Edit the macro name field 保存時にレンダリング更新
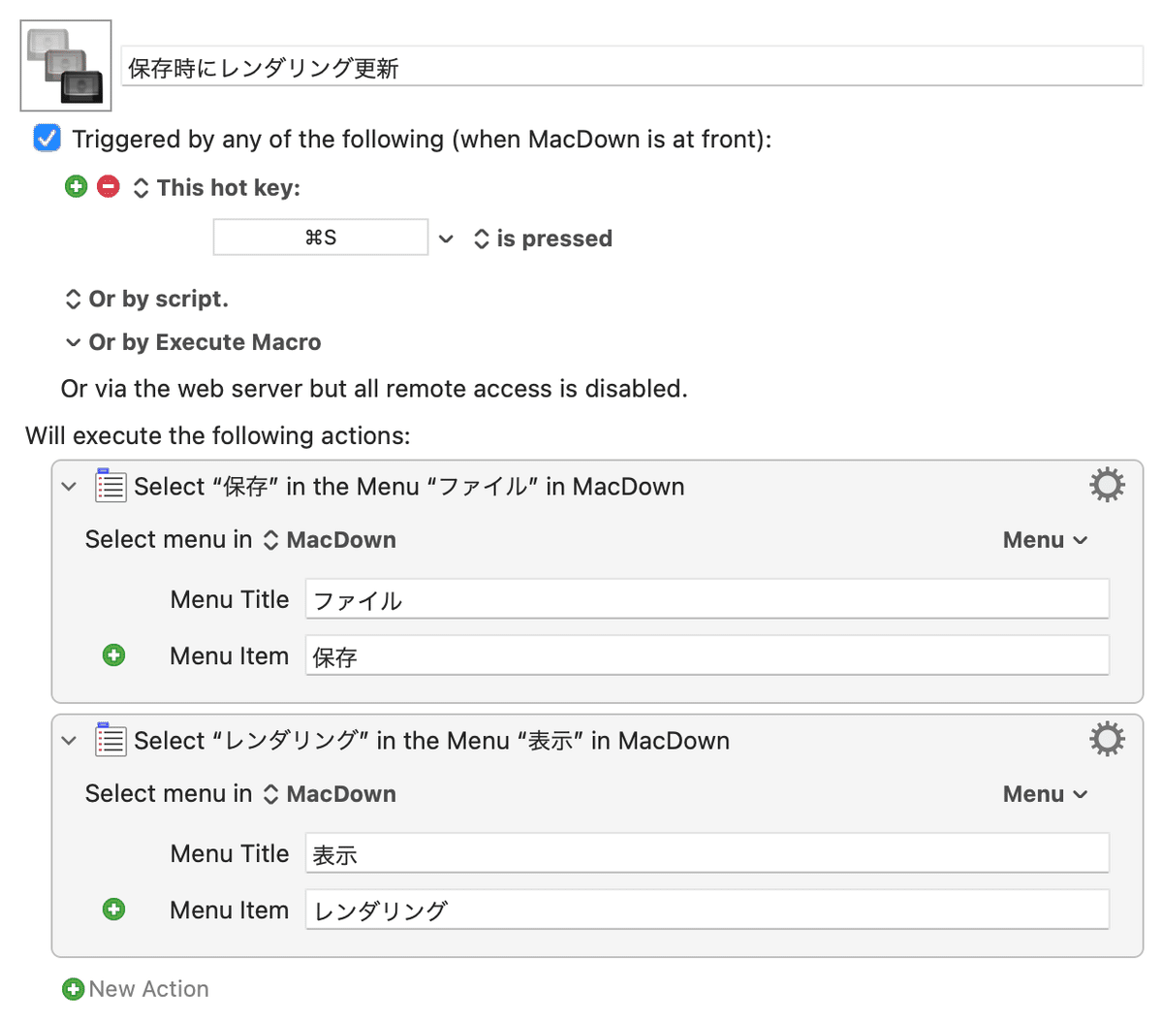Image resolution: width=1163 pixels, height=1020 pixels. (632, 67)
